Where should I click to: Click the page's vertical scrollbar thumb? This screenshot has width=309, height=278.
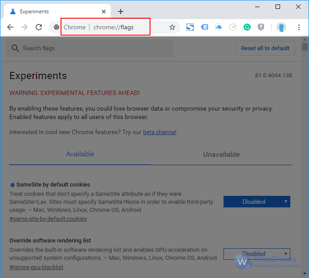click(305, 47)
